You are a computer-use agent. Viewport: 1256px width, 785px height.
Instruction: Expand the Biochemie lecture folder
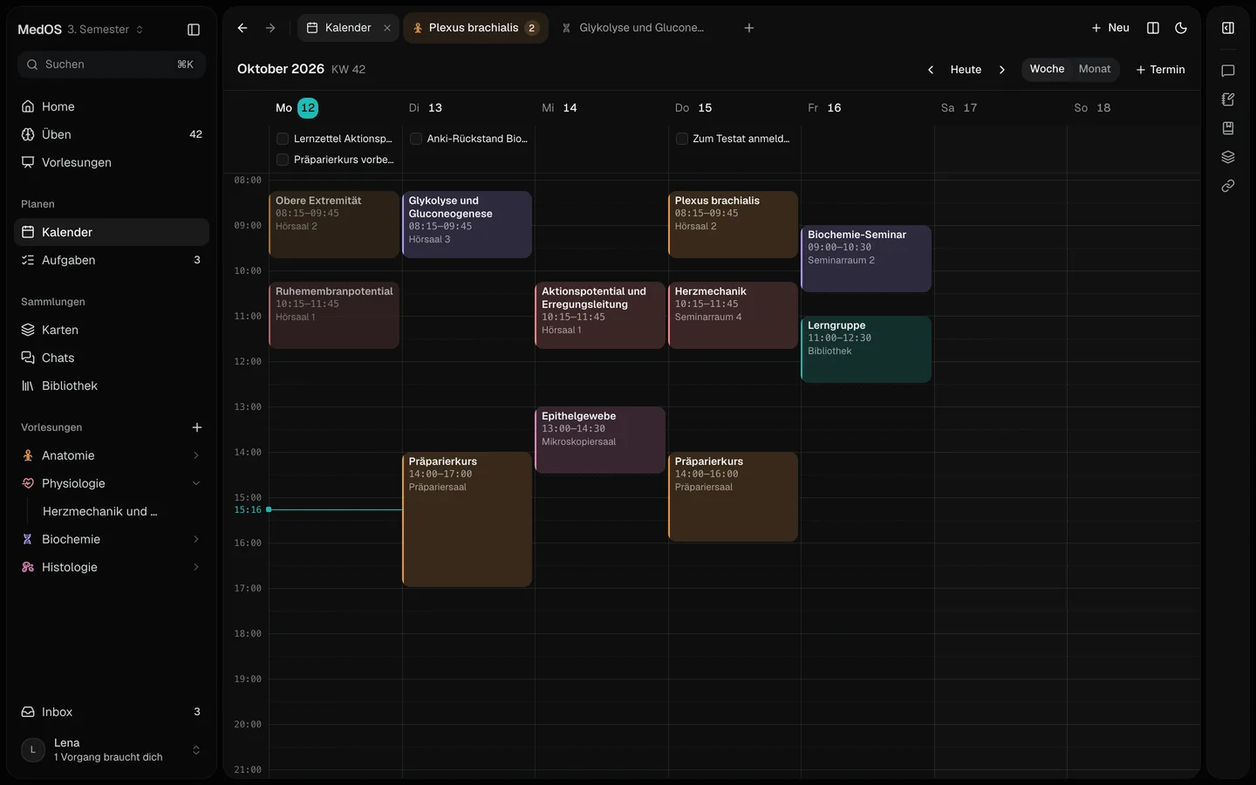point(195,539)
